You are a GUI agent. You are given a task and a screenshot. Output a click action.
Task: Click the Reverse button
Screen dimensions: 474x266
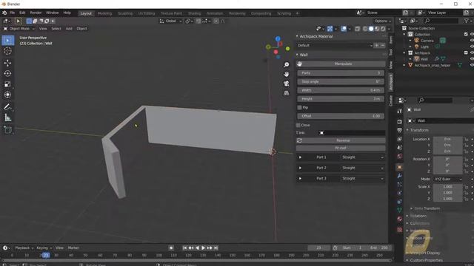tap(341, 140)
